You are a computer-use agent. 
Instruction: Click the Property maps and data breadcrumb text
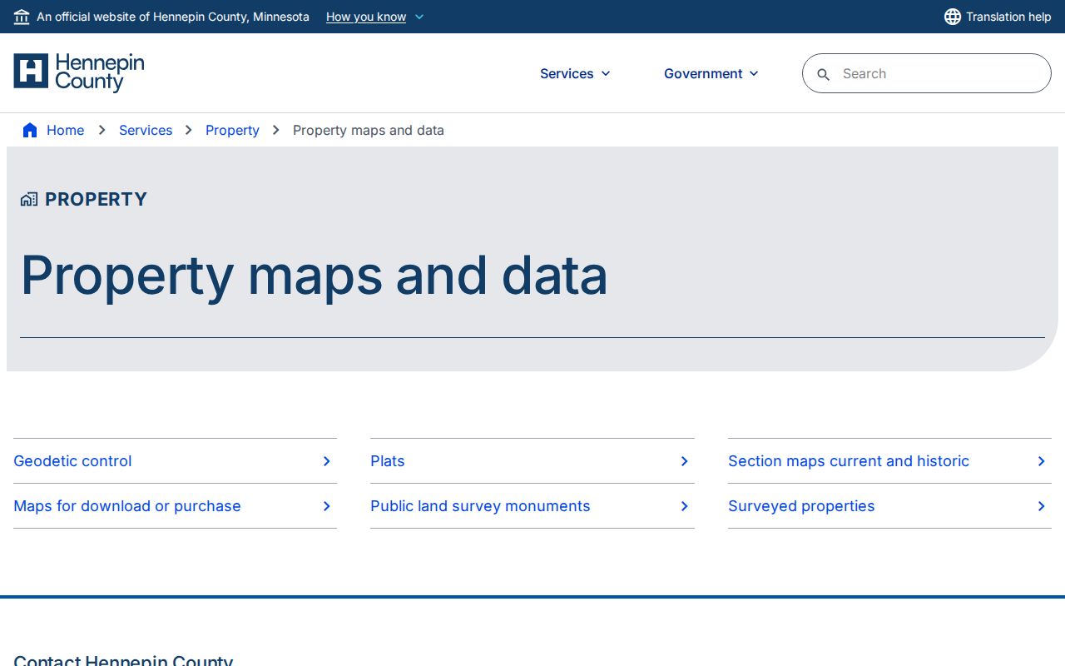pos(369,130)
